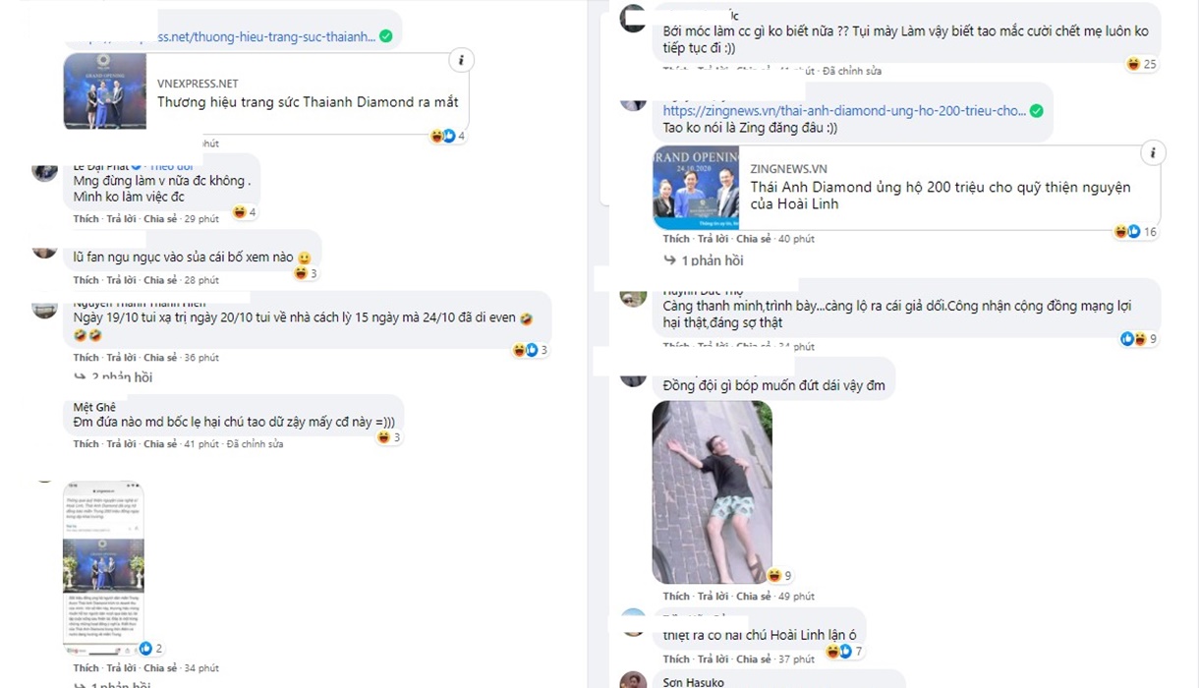Open VNExpress Thaianh Diamond article preview
The height and width of the screenshot is (688, 1199).
point(268,91)
